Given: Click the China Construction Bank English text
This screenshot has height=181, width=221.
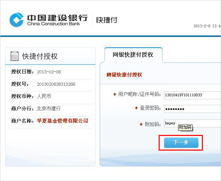Looking at the screenshot, I should [53, 24].
